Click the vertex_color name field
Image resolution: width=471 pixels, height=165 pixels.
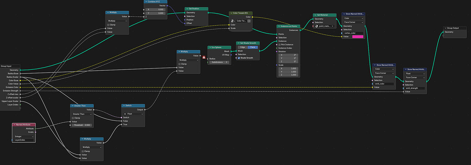tap(353, 33)
